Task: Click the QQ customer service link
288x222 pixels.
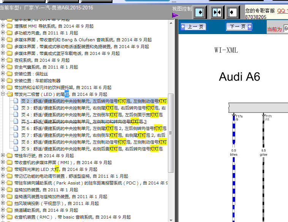Action: click(x=282, y=11)
